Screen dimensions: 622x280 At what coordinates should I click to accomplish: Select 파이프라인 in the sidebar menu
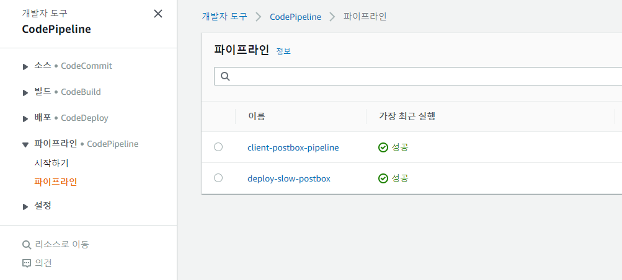56,182
